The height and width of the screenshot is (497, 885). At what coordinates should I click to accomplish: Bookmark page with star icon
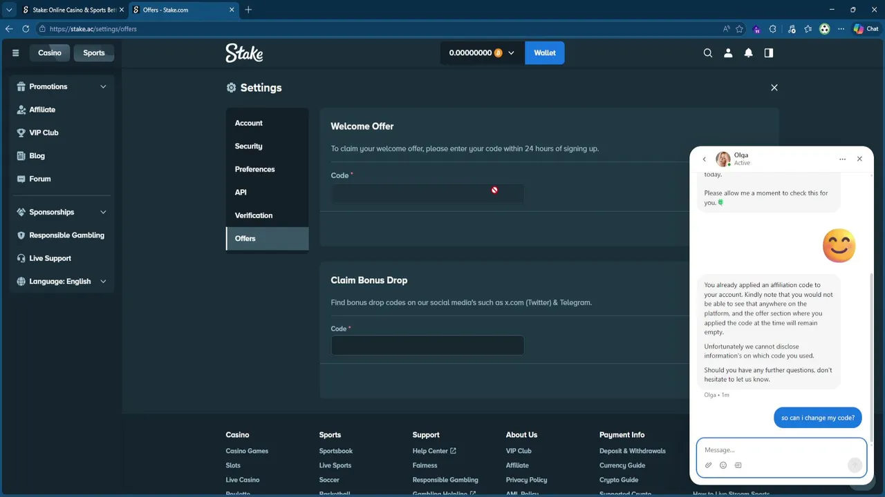click(740, 29)
